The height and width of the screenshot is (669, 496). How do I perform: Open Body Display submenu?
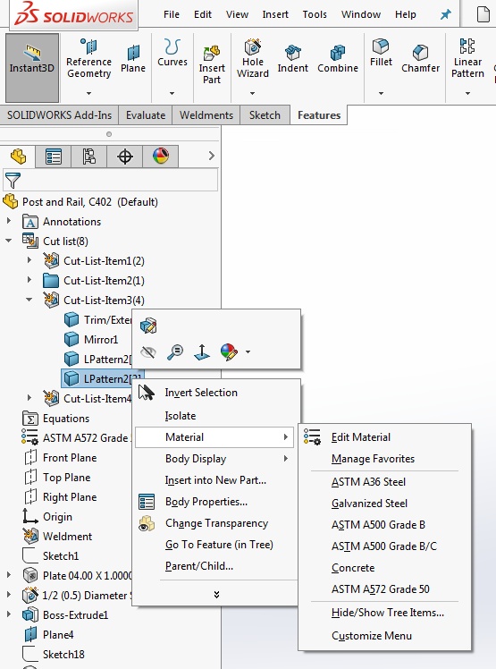214,459
